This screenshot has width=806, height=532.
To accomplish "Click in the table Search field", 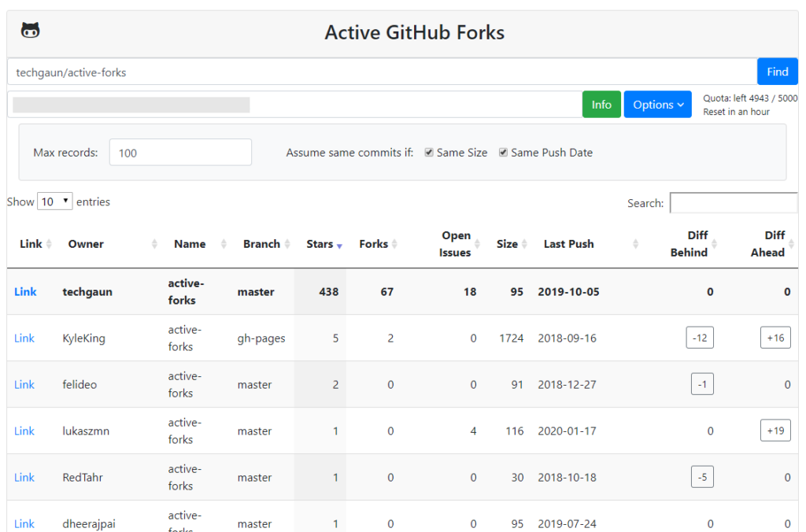I will point(734,203).
